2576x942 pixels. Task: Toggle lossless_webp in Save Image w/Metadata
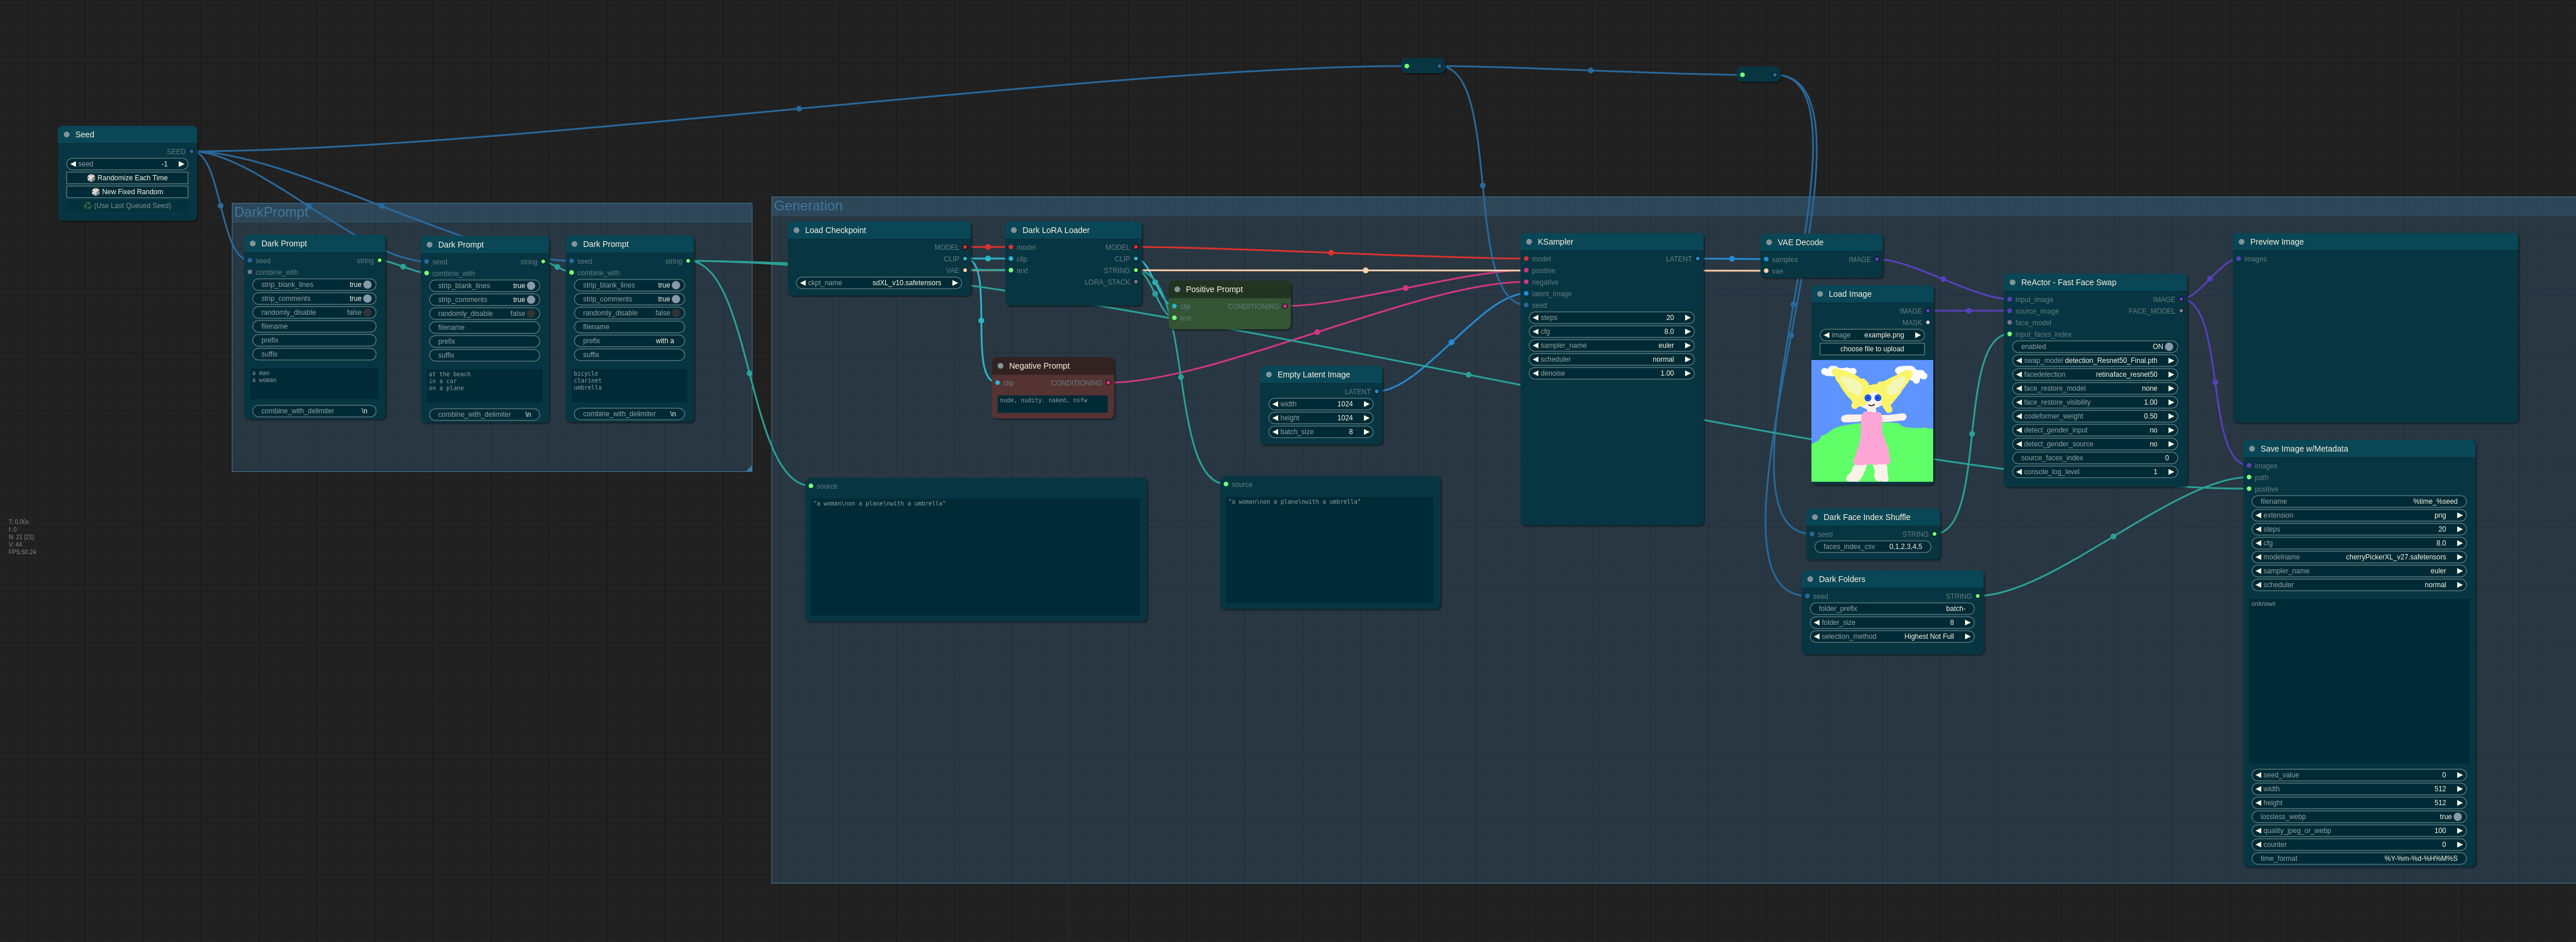[x=2458, y=817]
